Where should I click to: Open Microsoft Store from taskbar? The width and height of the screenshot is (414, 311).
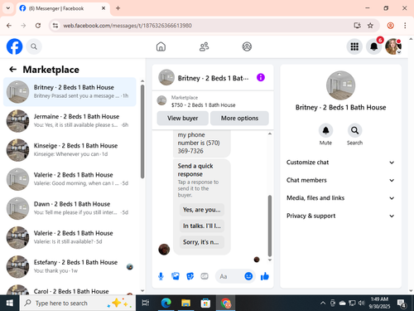pos(205,303)
